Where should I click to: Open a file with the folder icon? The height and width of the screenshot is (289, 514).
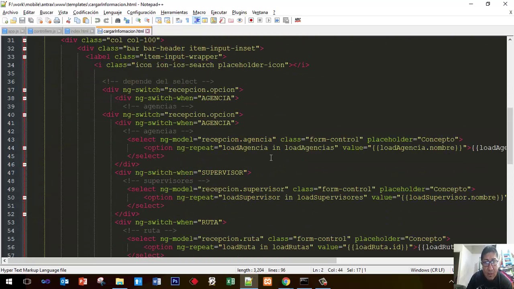tap(13, 20)
